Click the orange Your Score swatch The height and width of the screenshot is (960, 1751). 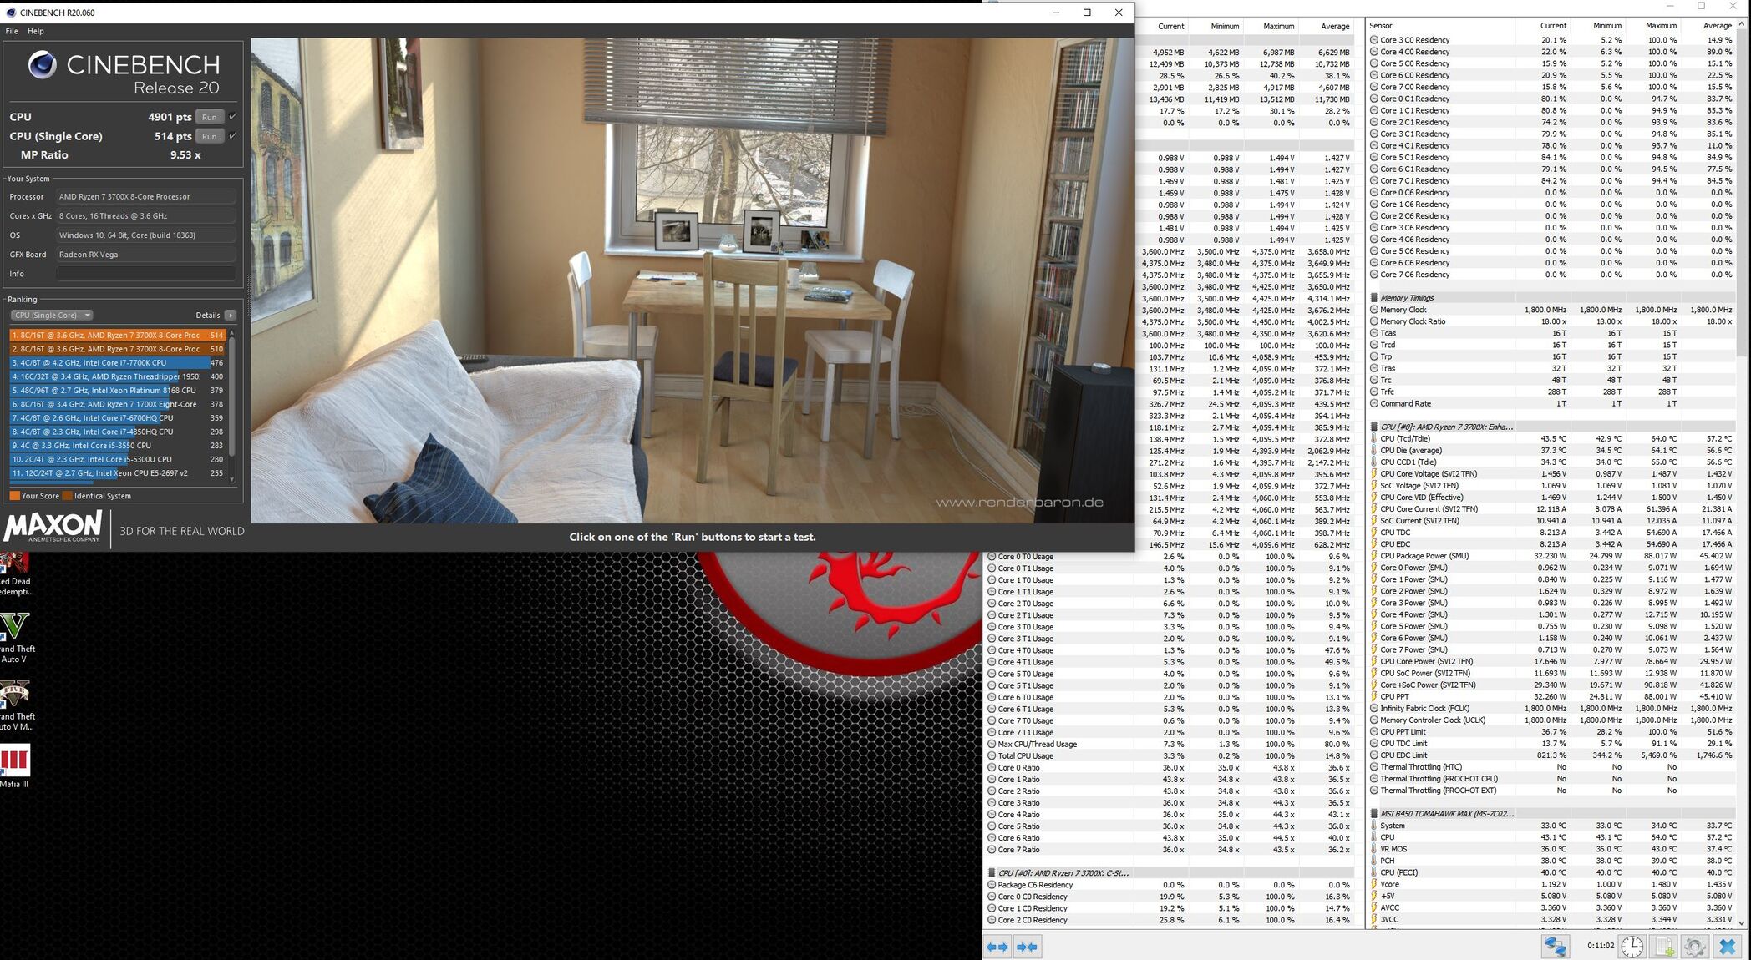[x=14, y=496]
